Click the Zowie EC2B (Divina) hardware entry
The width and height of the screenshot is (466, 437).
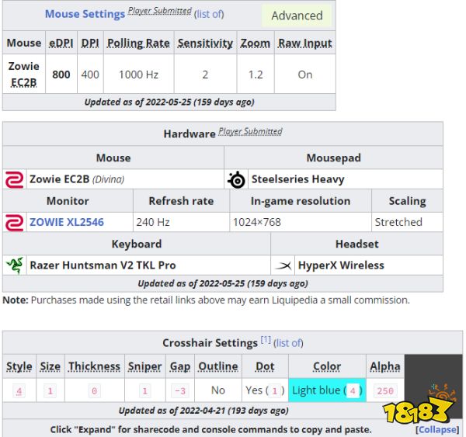[77, 179]
